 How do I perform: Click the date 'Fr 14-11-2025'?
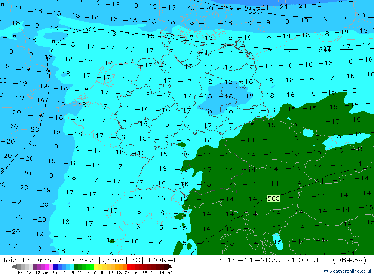tap(247, 260)
